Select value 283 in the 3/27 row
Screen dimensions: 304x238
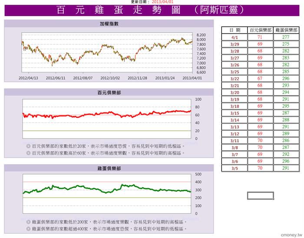286,58
